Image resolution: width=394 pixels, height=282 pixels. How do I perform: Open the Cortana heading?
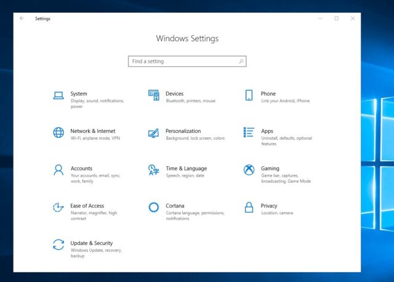(175, 206)
